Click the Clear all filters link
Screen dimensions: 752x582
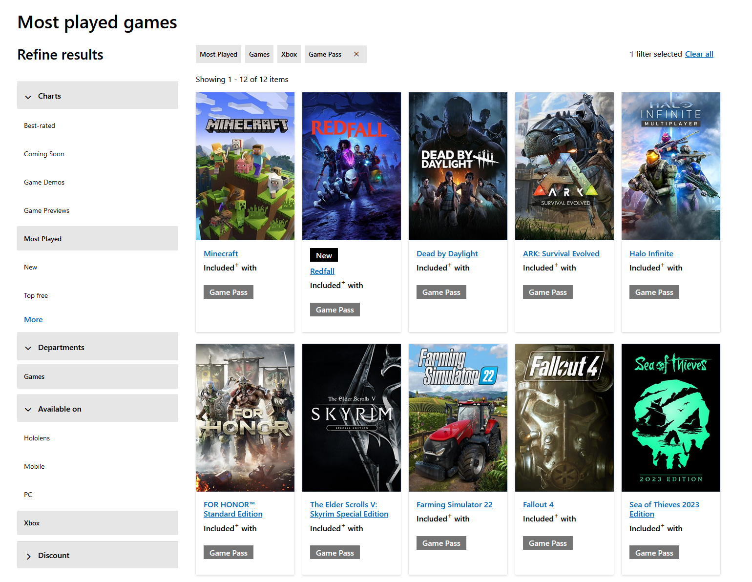point(699,54)
